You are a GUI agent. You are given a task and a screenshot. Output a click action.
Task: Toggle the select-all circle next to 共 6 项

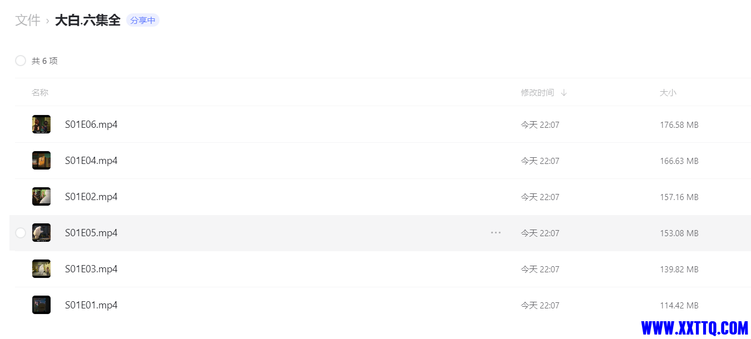pos(21,61)
